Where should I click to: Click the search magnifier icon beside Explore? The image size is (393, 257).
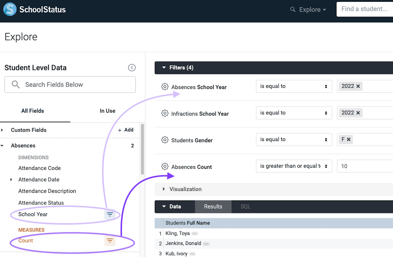[293, 9]
